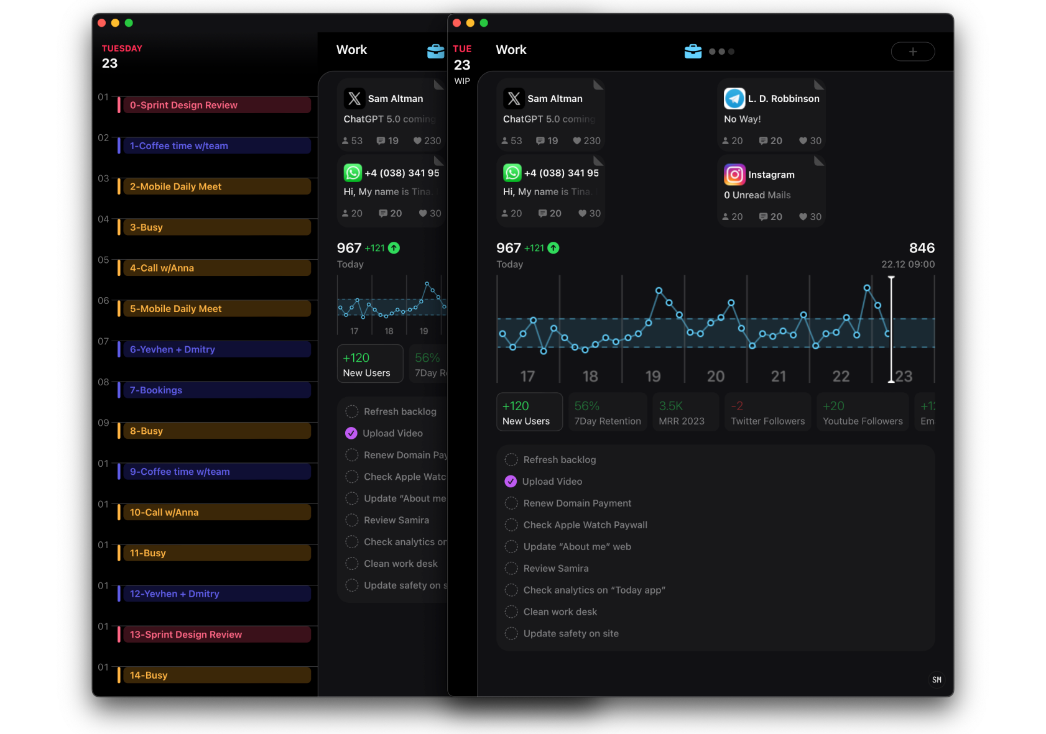
Task: Tick the Renew Domain Payment checkbox
Action: click(511, 503)
